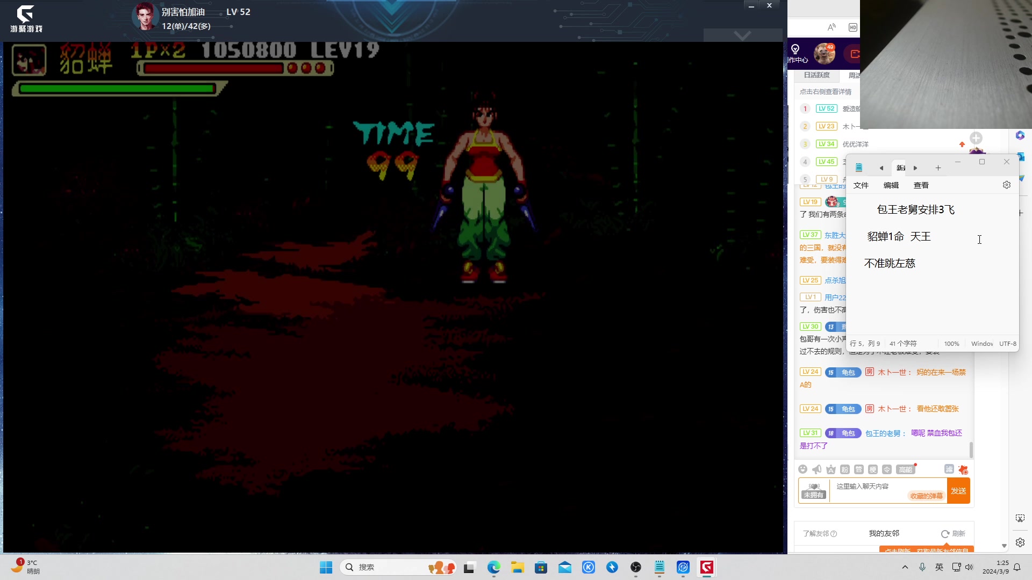Send the chat message with 发送
The width and height of the screenshot is (1032, 580).
[x=958, y=491]
